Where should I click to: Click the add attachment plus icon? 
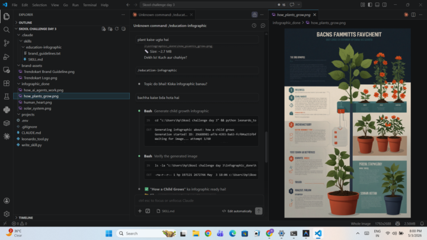click(x=140, y=211)
